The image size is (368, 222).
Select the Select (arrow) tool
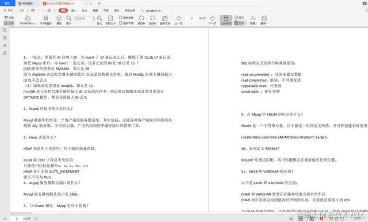[9, 23]
